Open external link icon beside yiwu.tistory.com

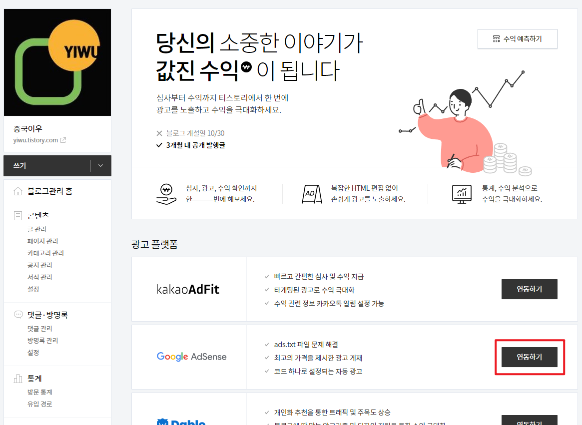63,140
